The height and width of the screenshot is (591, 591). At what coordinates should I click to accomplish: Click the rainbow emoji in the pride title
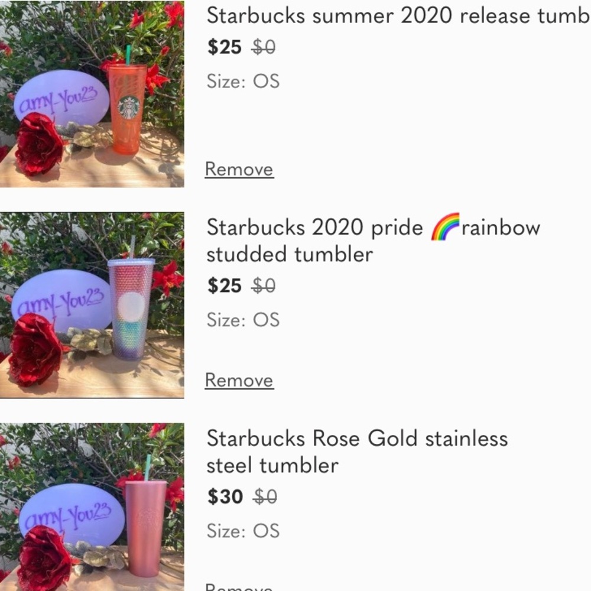tap(445, 228)
